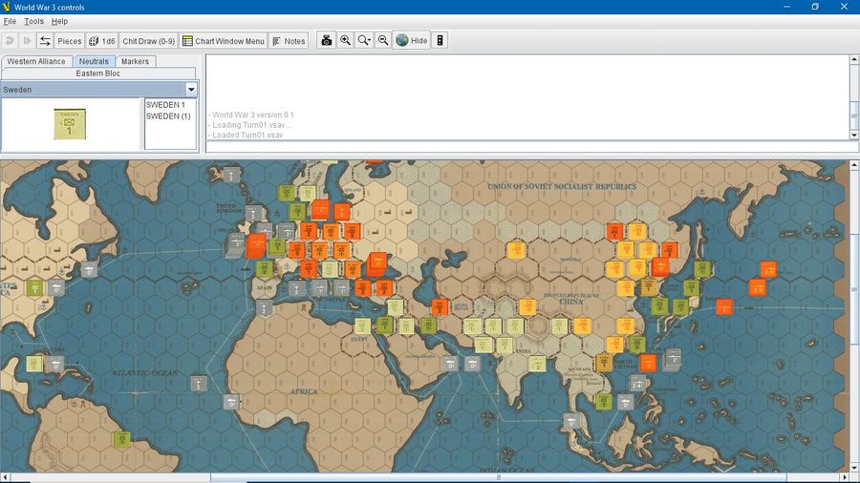Select the green counter in South America
Image resolution: width=860 pixels, height=483 pixels.
(121, 439)
